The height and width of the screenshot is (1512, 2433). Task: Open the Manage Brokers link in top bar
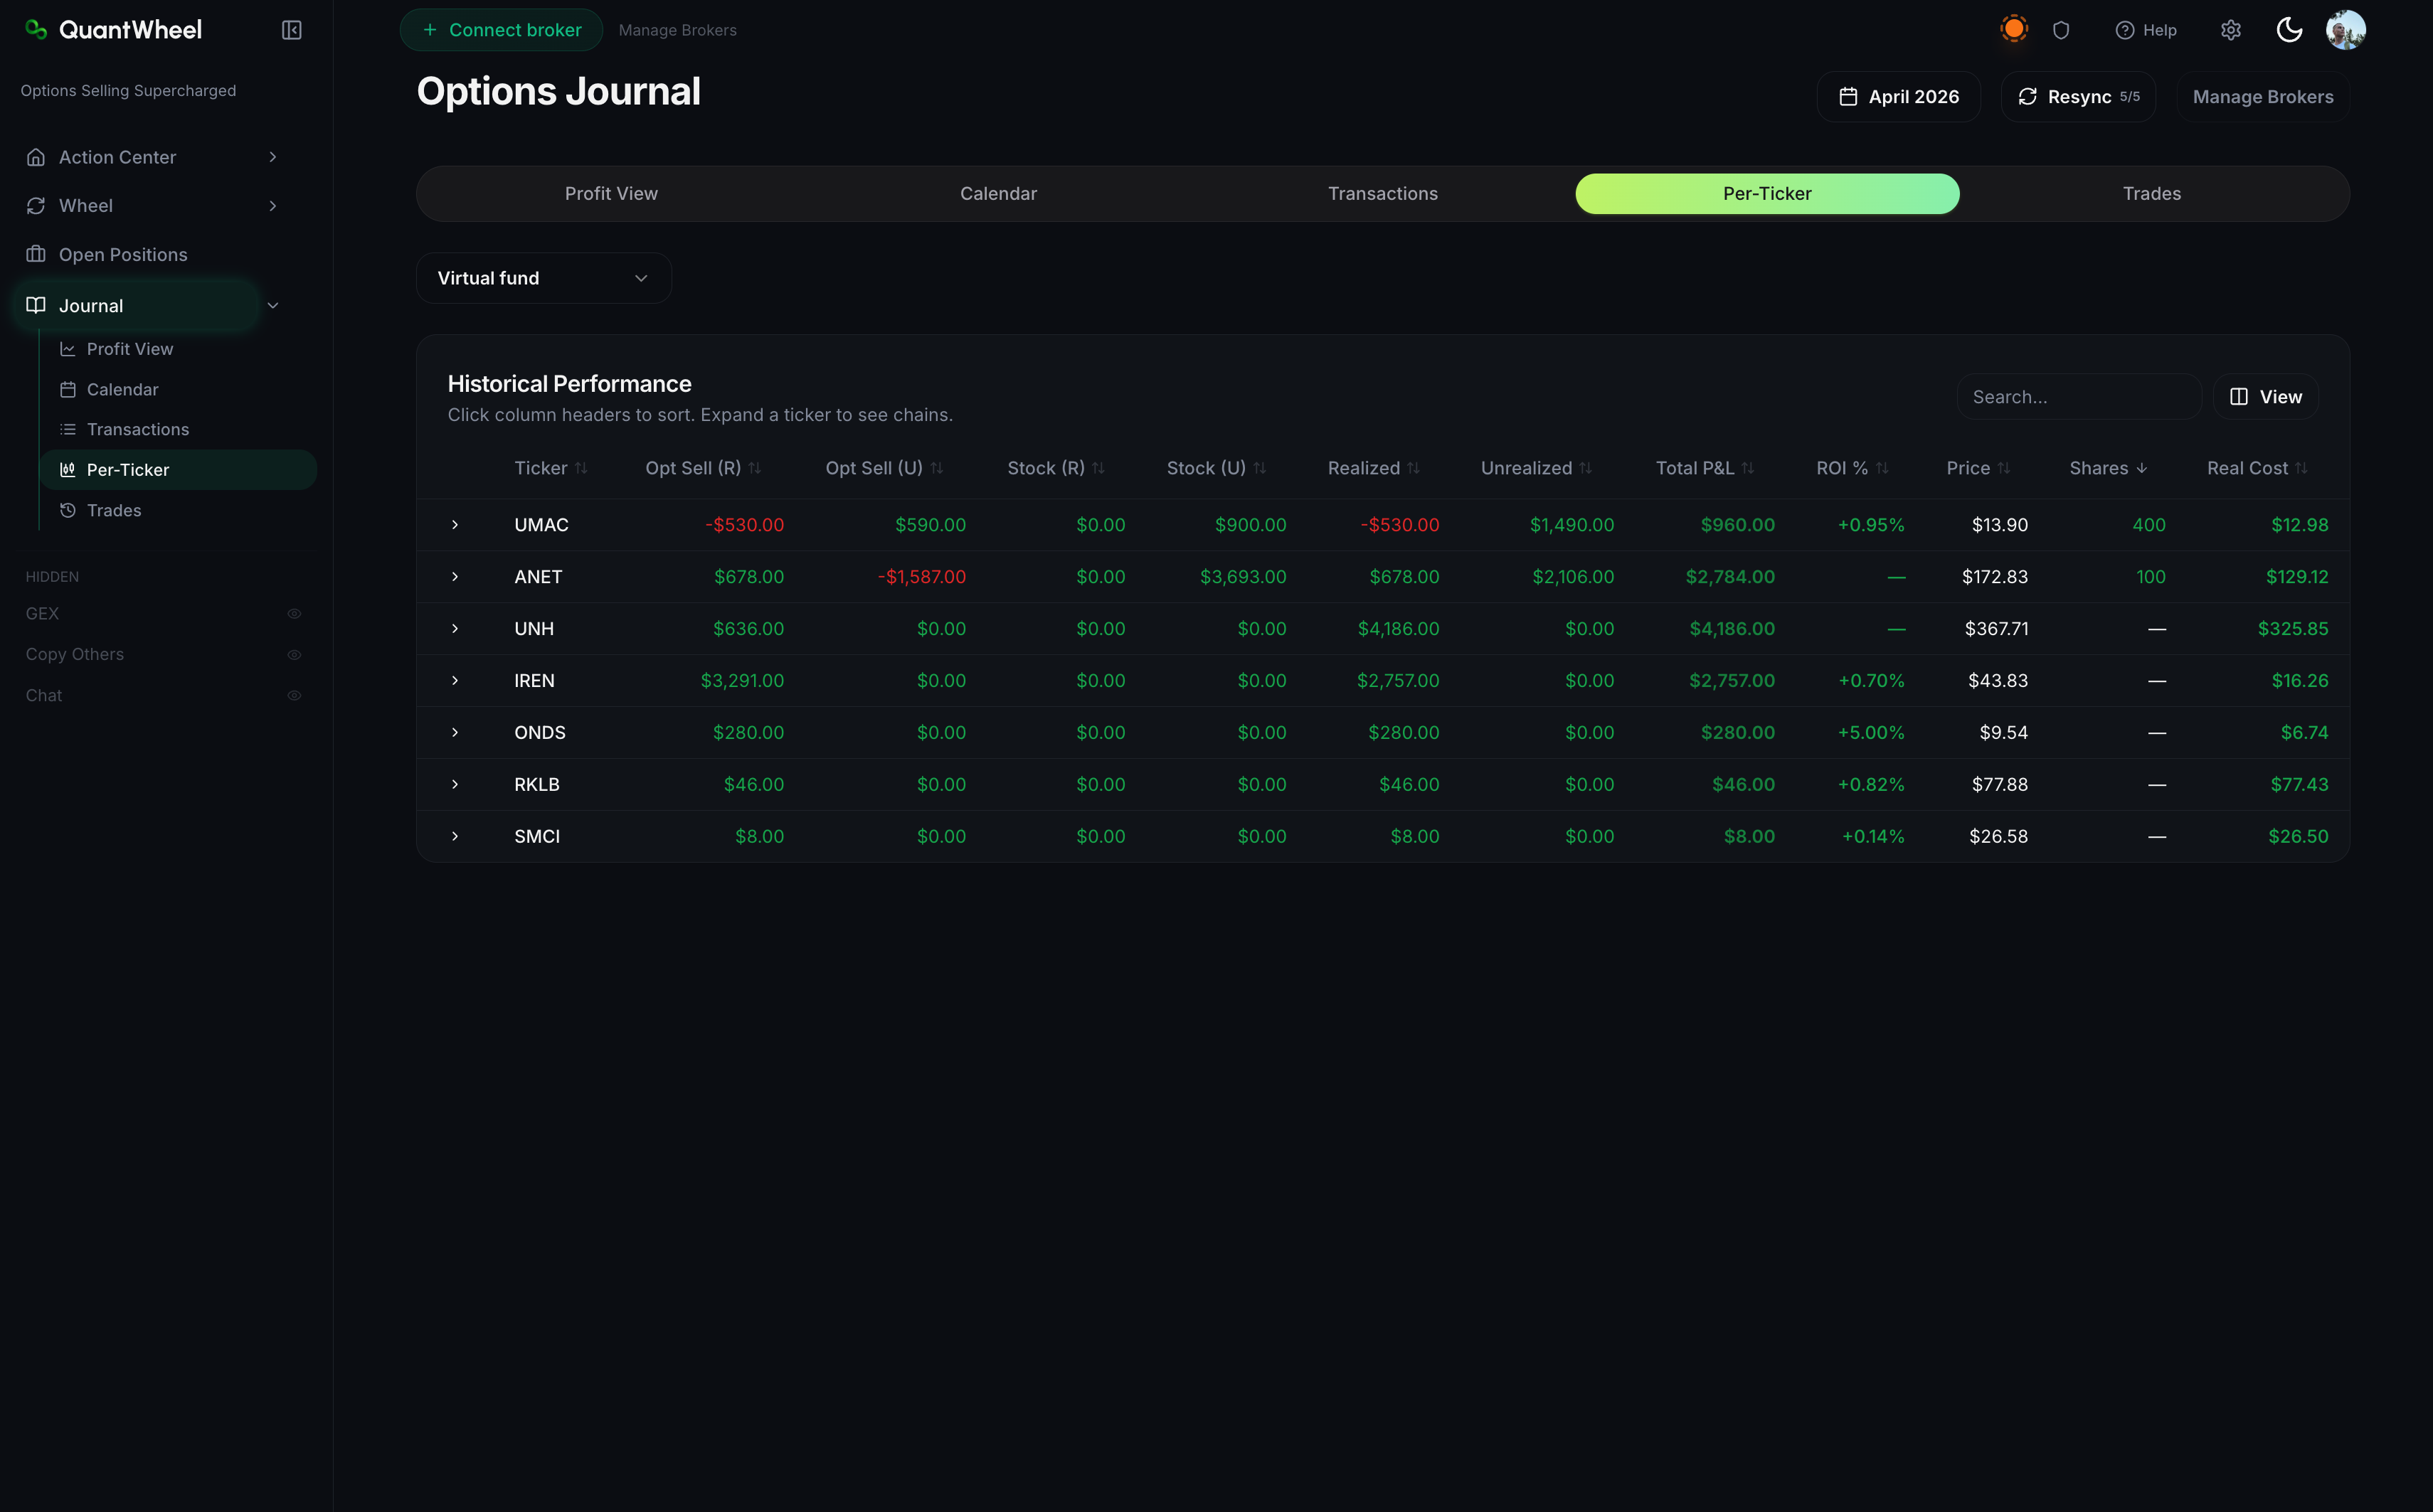pos(677,30)
